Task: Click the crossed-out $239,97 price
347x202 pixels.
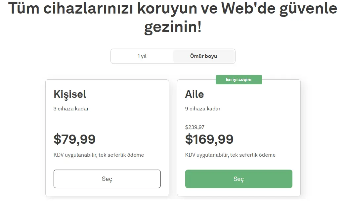Action: click(x=195, y=127)
